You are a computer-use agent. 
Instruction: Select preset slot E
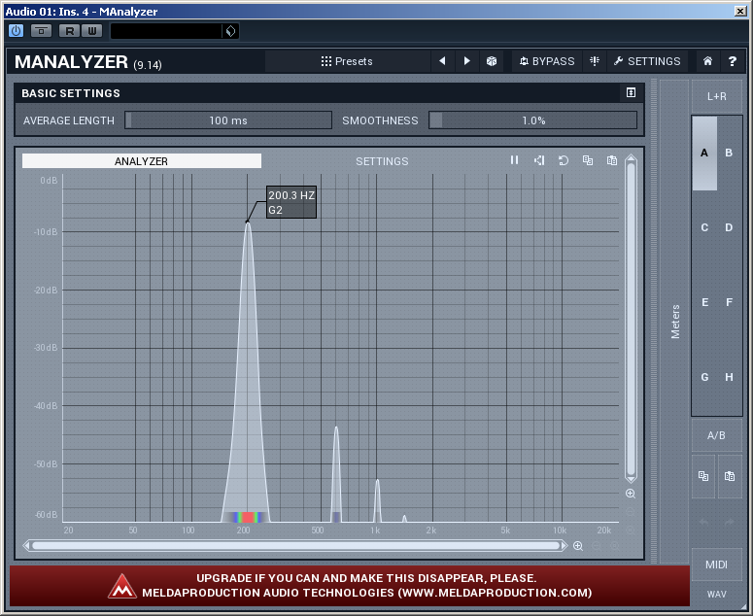coord(704,302)
